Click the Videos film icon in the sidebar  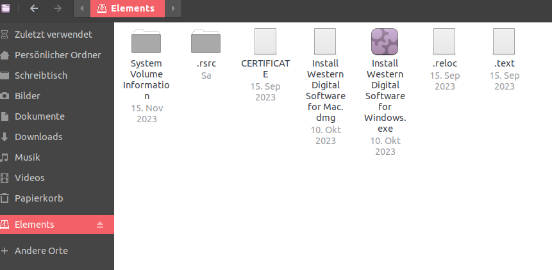click(x=4, y=178)
